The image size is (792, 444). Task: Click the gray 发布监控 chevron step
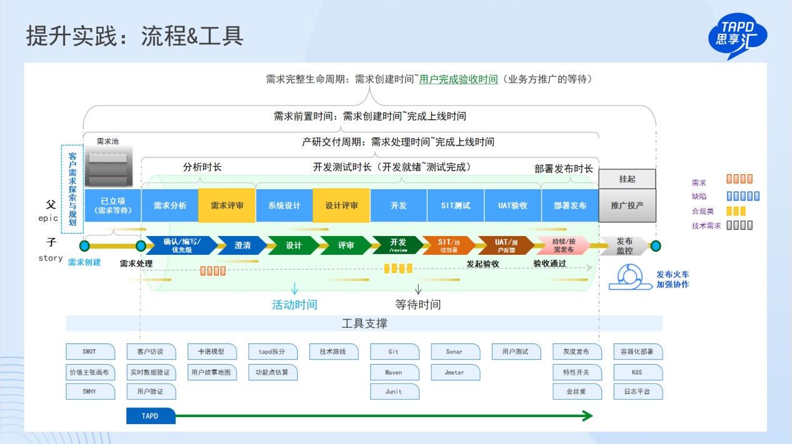tap(624, 246)
